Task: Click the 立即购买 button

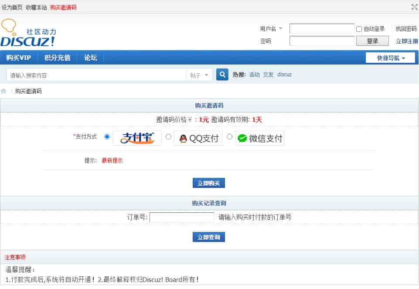Action: [x=209, y=184]
